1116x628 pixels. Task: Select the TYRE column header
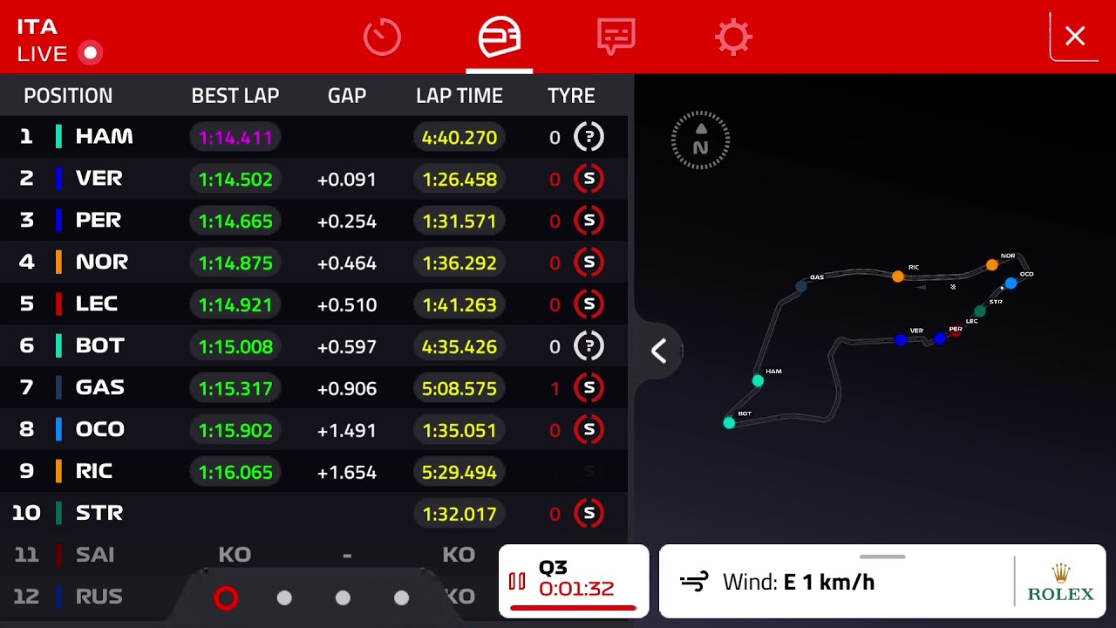pyautogui.click(x=571, y=96)
